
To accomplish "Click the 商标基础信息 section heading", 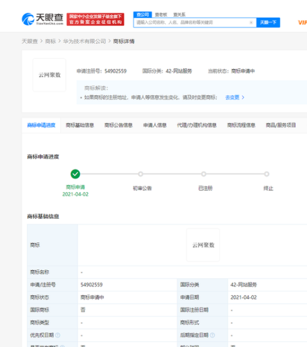I will (43, 216).
